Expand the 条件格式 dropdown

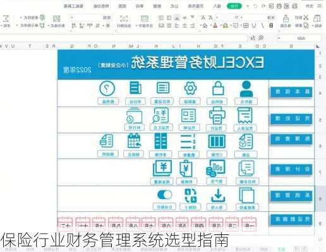[x=49, y=26]
